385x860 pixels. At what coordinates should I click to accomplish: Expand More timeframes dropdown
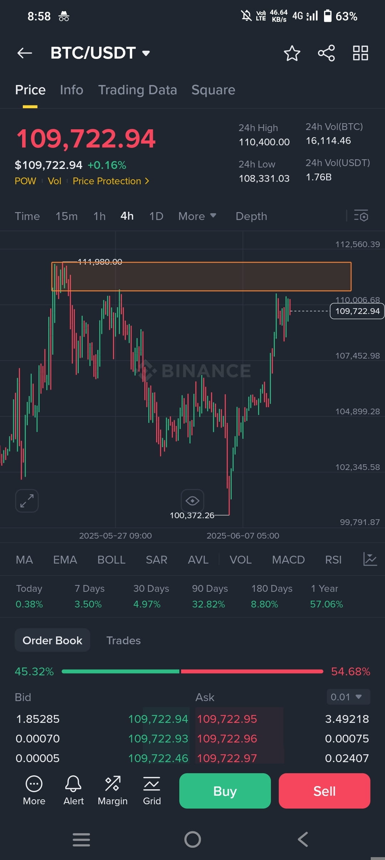coord(197,216)
